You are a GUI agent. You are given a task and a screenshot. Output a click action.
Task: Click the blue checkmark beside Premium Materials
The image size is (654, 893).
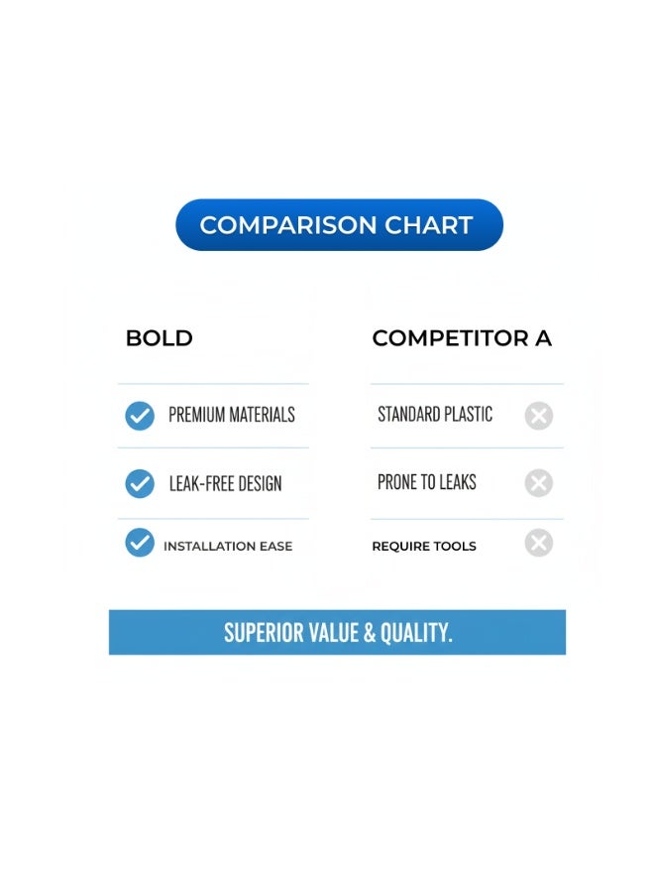click(x=140, y=416)
